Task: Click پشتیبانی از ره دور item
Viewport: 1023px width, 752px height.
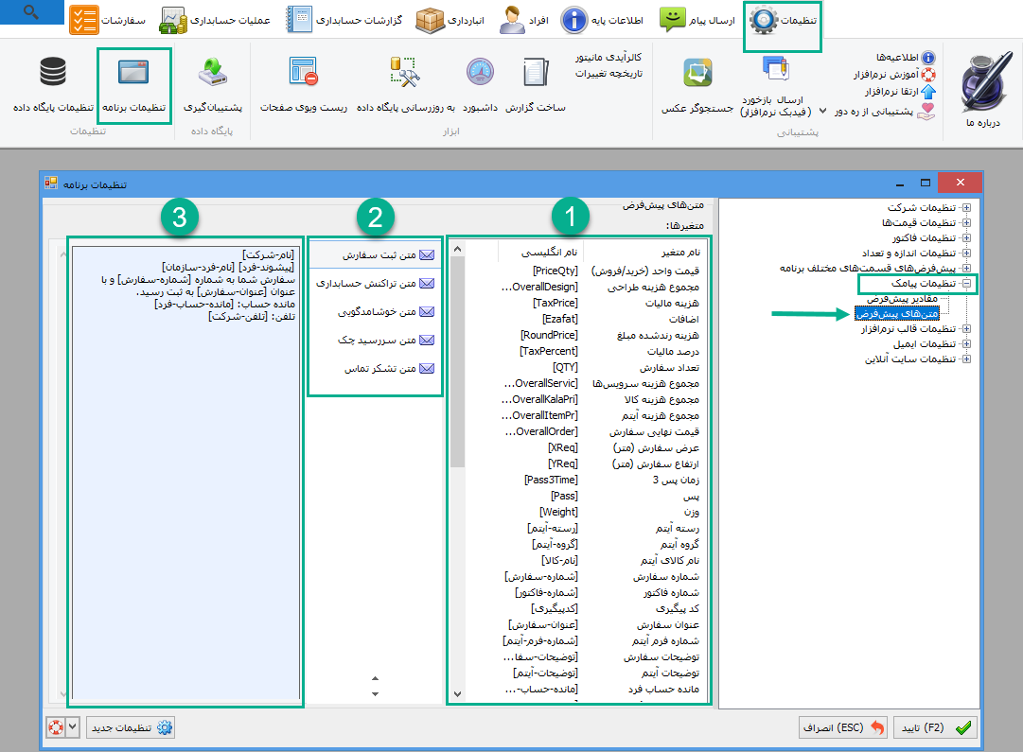Action: pyautogui.click(x=885, y=112)
